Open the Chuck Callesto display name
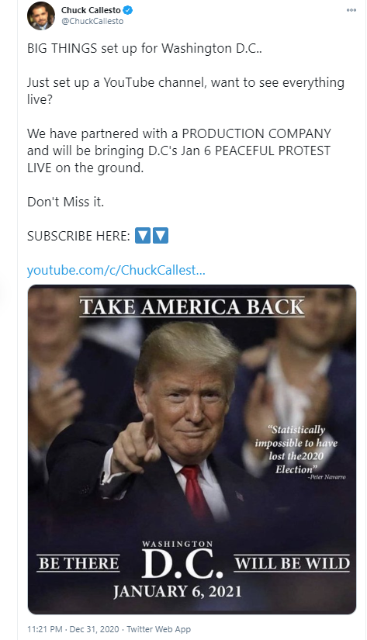 coord(91,10)
